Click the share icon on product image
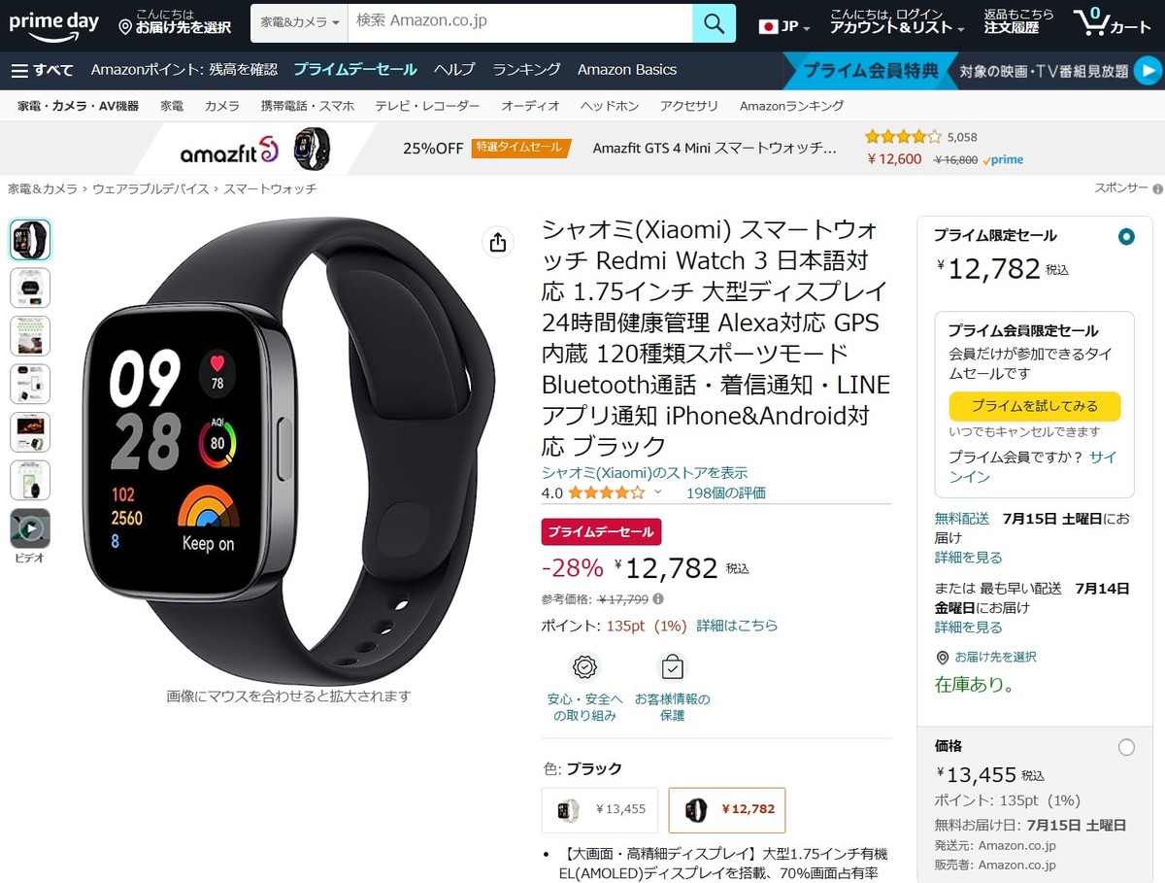This screenshot has height=883, width=1165. click(498, 242)
